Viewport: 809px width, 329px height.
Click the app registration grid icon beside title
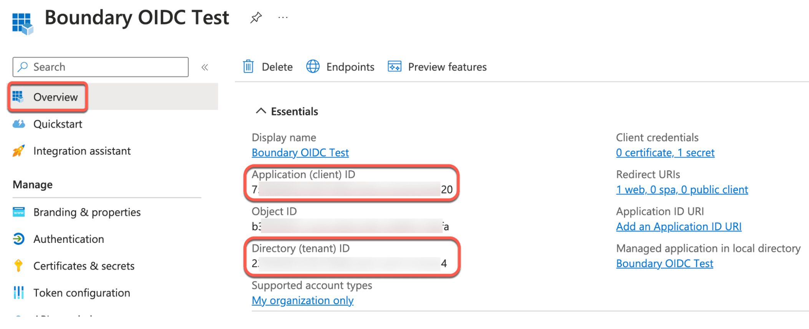click(23, 24)
